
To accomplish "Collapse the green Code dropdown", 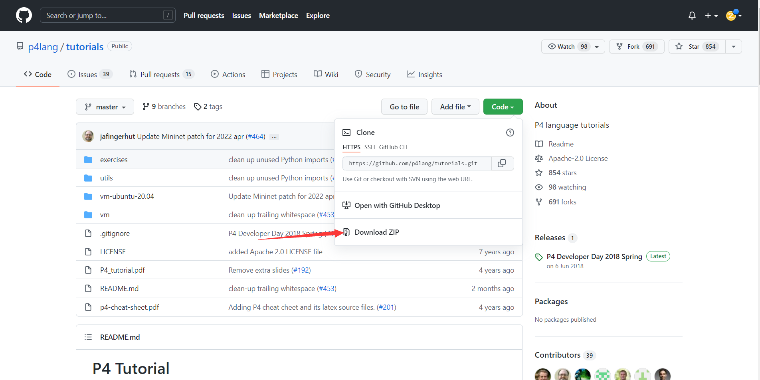I will (503, 107).
